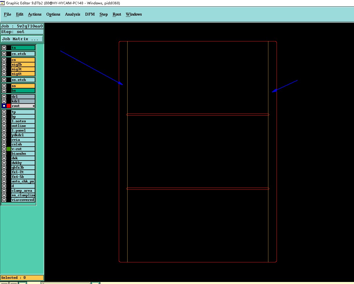Select the sig2b layer name

(23, 64)
